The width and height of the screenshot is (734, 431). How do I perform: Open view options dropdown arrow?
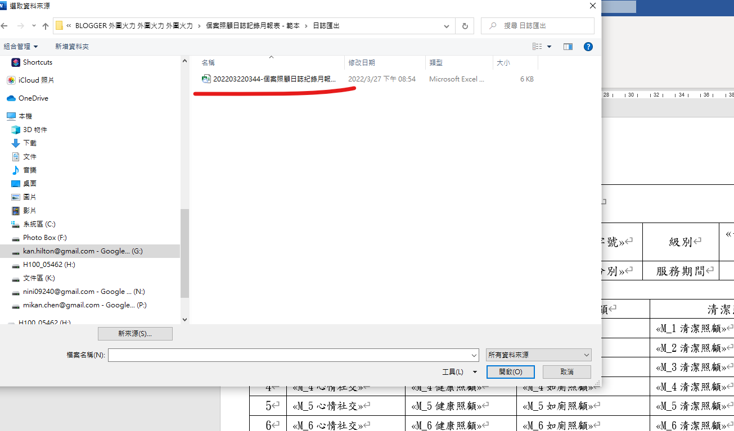pos(550,47)
